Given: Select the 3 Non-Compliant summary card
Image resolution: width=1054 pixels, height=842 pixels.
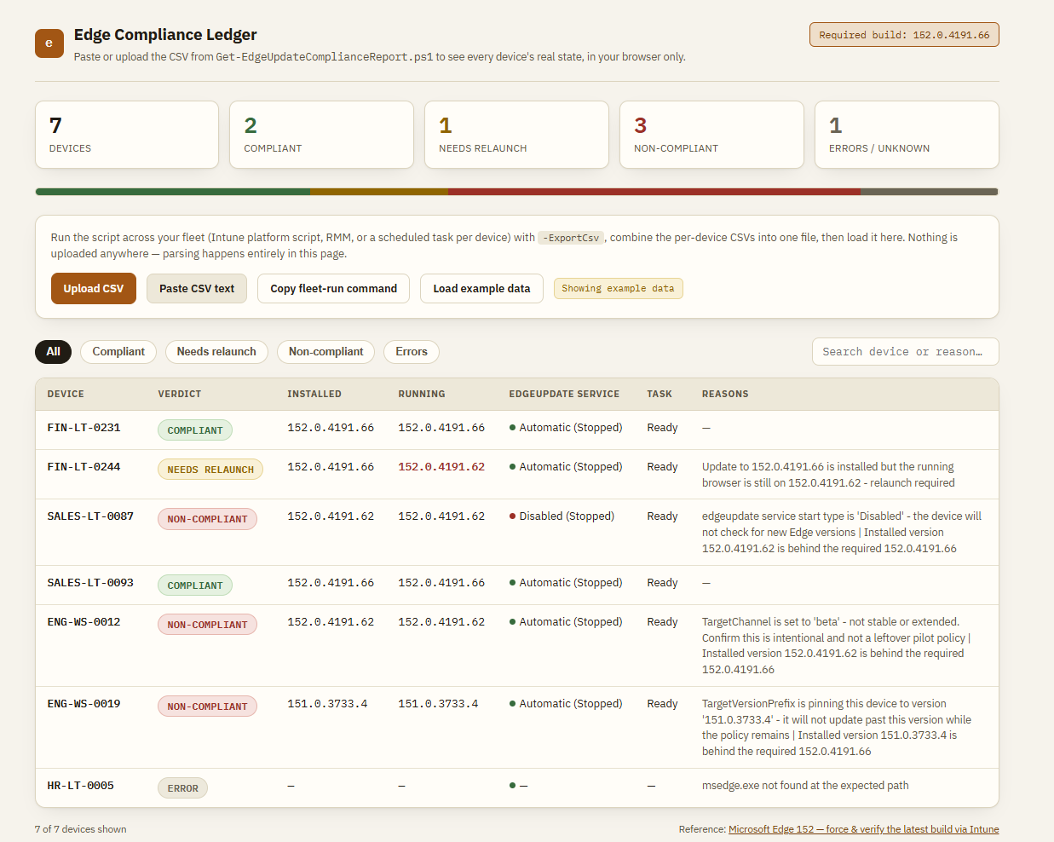Looking at the screenshot, I should pyautogui.click(x=711, y=135).
